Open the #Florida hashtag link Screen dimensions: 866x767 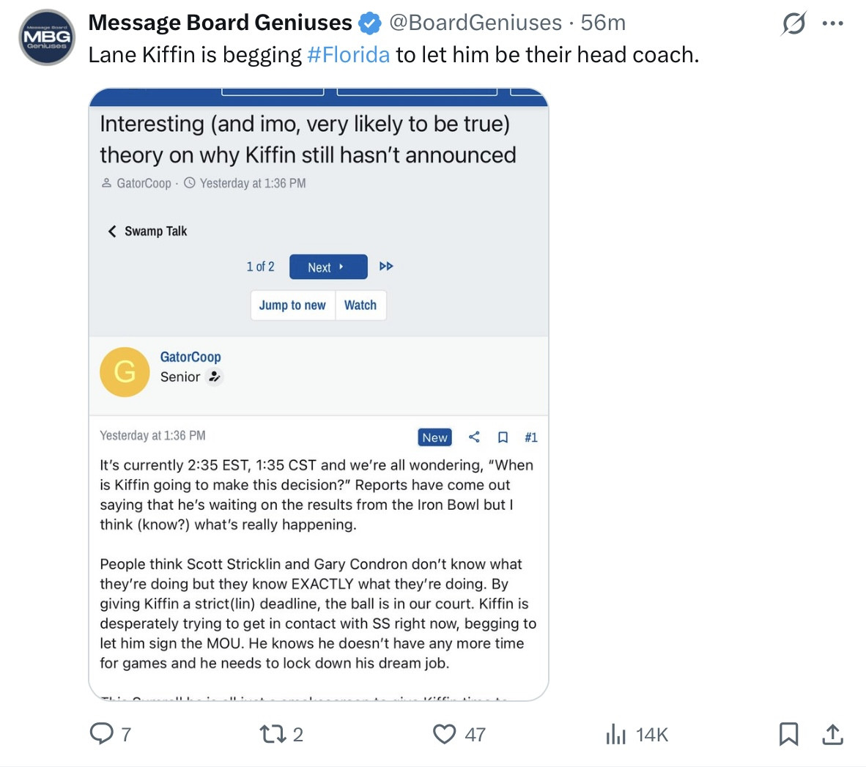pos(348,55)
